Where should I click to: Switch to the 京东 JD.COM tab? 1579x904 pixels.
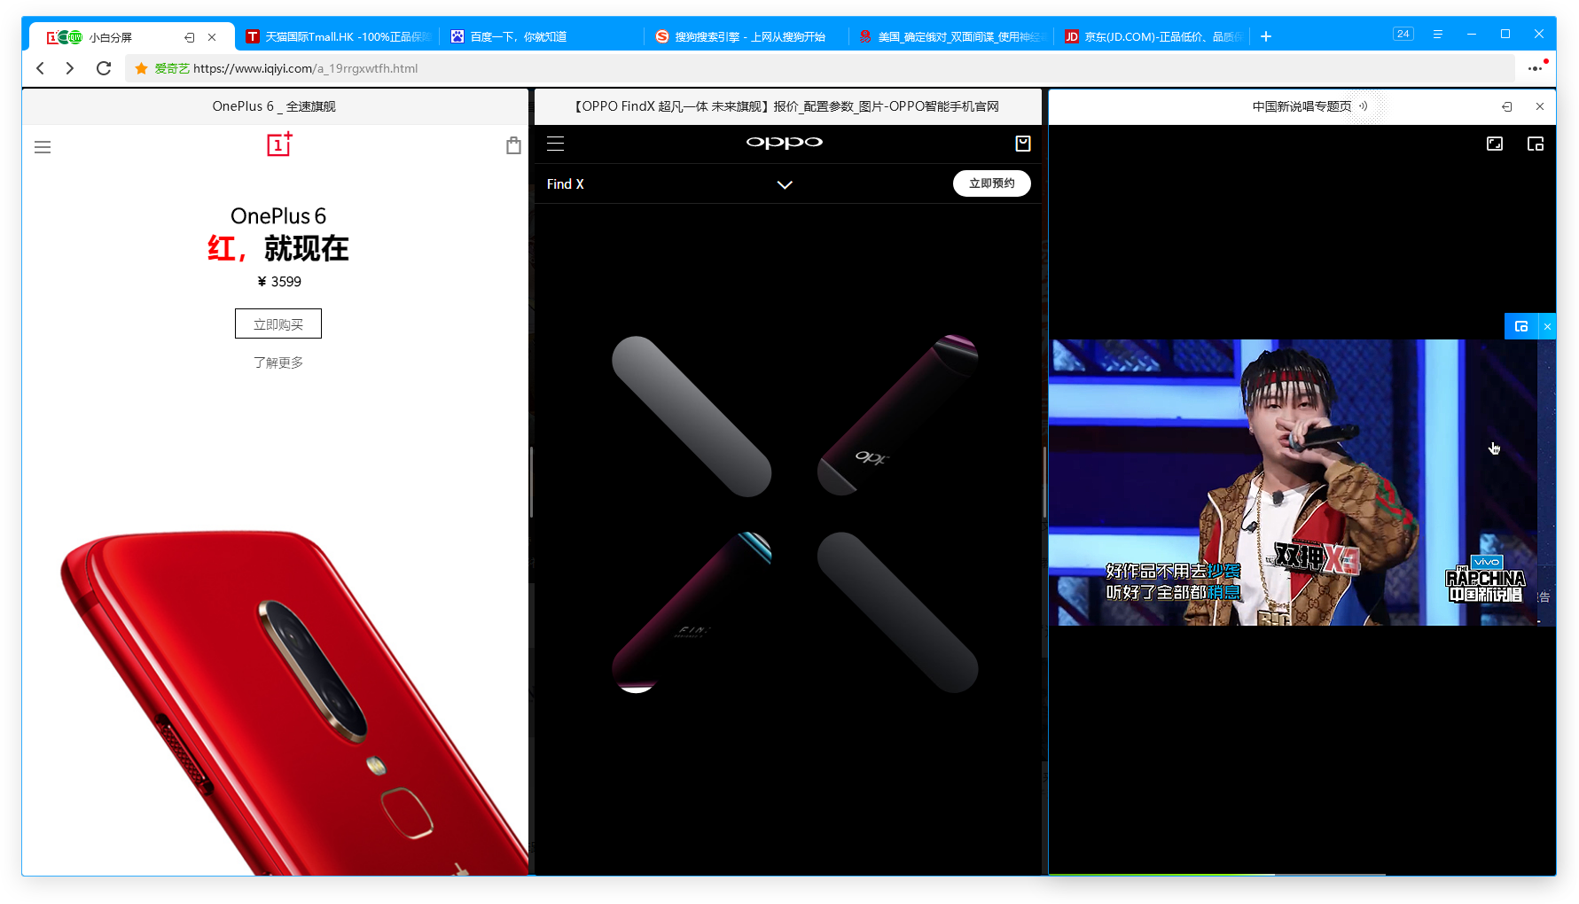[x=1154, y=36]
